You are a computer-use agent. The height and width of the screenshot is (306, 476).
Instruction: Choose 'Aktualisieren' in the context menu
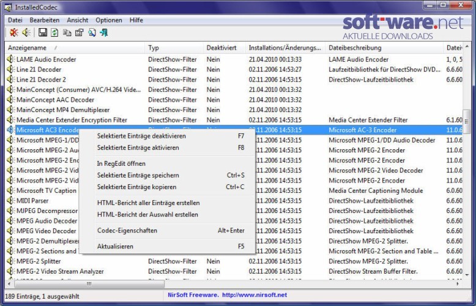[x=167, y=246]
